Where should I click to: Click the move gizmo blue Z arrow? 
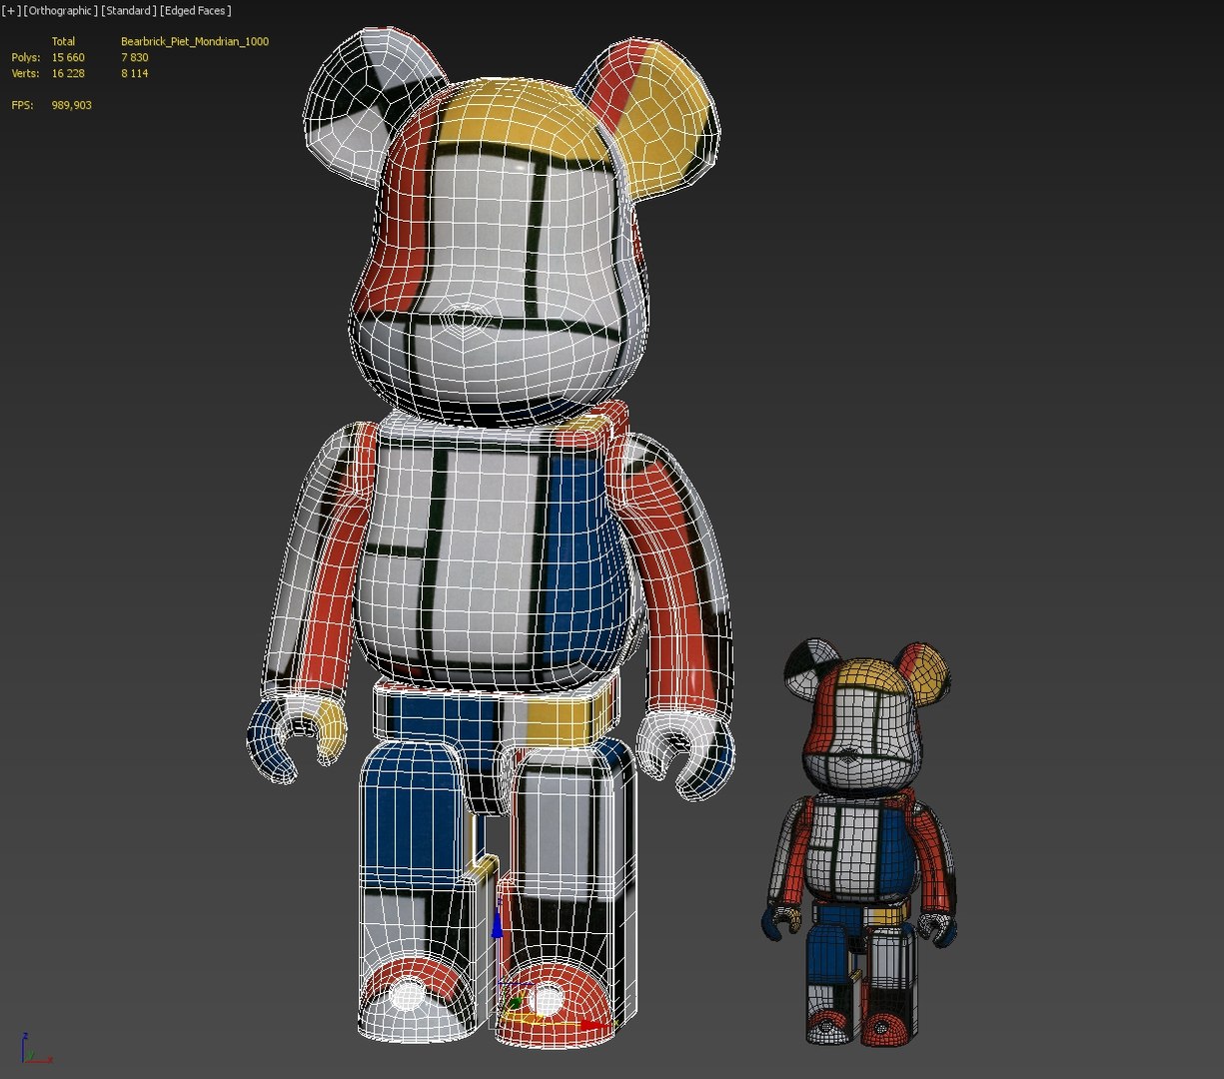(x=497, y=925)
